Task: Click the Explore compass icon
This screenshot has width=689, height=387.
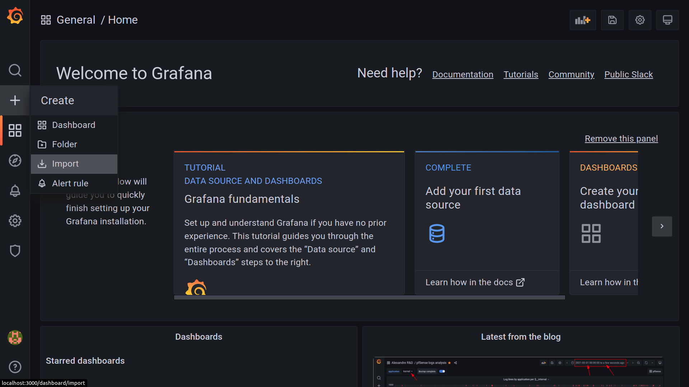Action: [15, 161]
